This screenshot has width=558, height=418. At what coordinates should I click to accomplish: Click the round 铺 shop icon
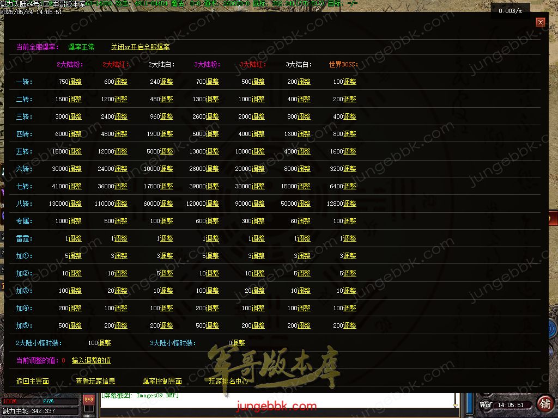544,403
